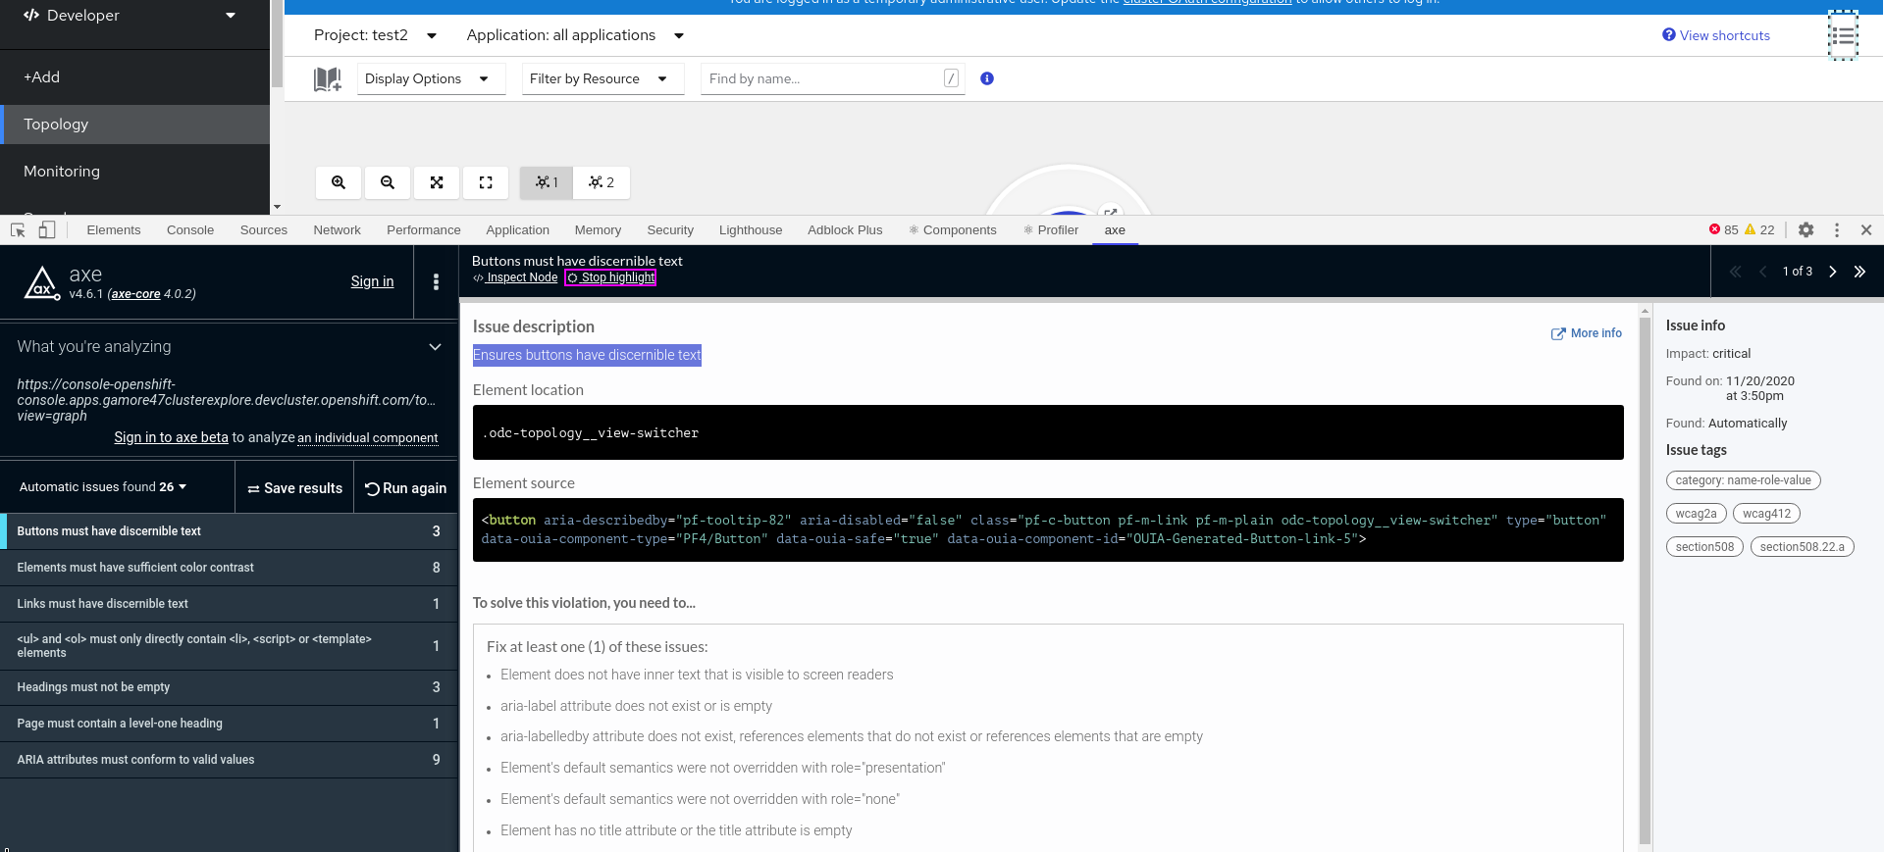The height and width of the screenshot is (852, 1884).
Task: Click the axe Sign in link
Action: click(373, 281)
